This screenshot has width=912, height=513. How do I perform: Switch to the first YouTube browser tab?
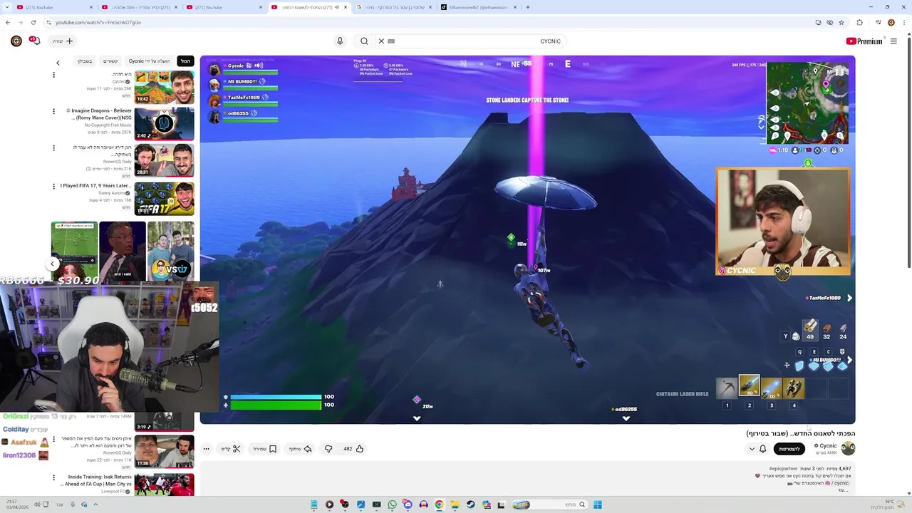click(53, 7)
